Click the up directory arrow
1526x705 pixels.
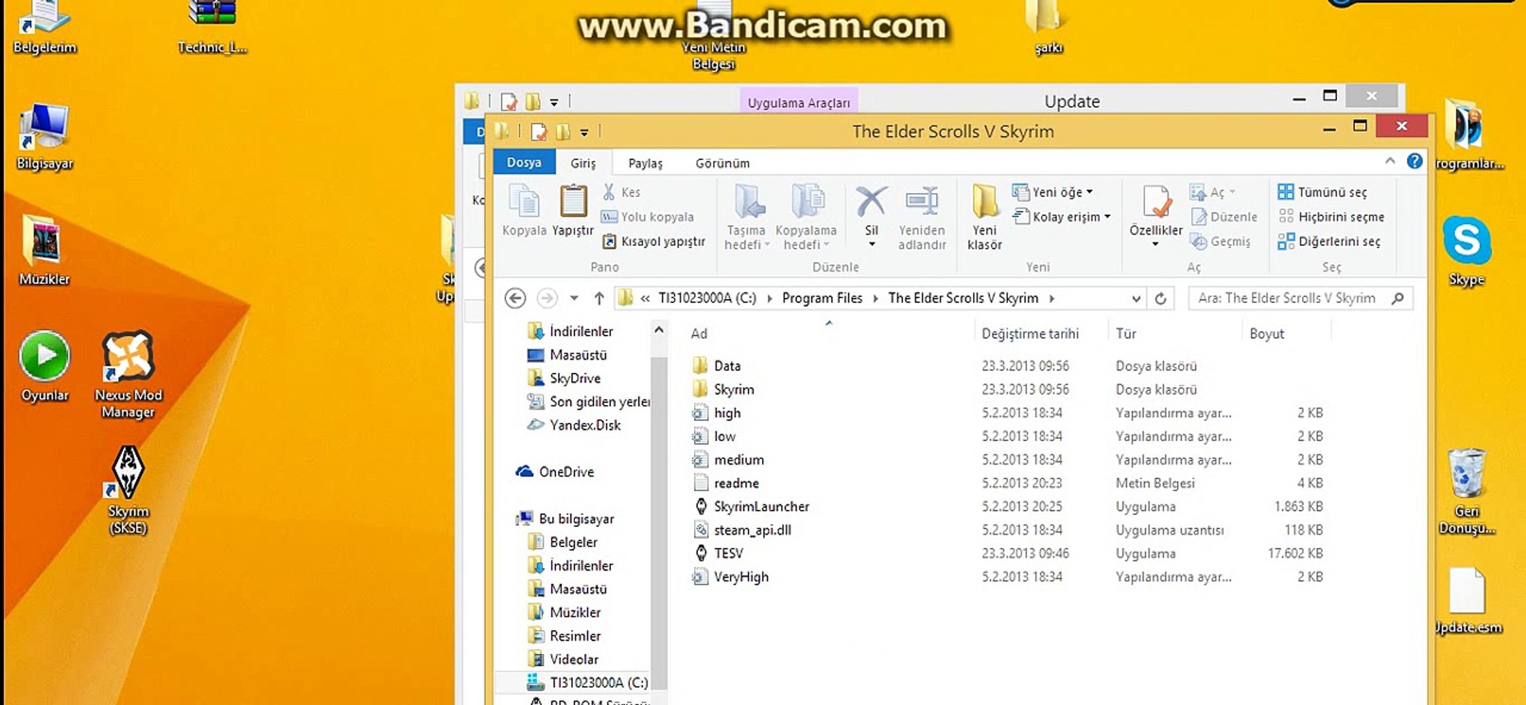pyautogui.click(x=599, y=298)
